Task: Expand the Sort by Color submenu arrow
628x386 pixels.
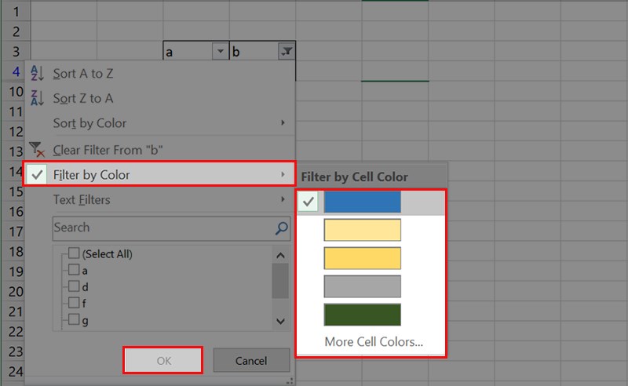Action: pos(283,122)
